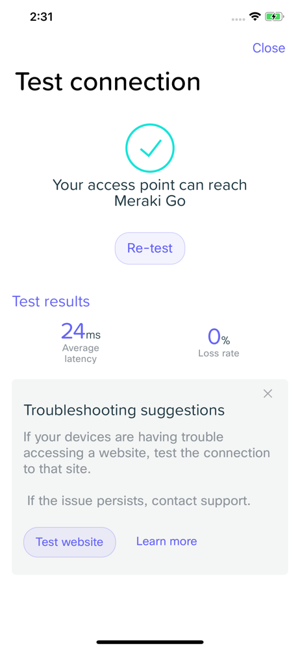Tap the 24ms average latency value

tap(81, 331)
